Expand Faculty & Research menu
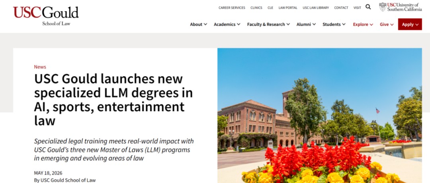Image resolution: width=430 pixels, height=183 pixels. pyautogui.click(x=268, y=24)
